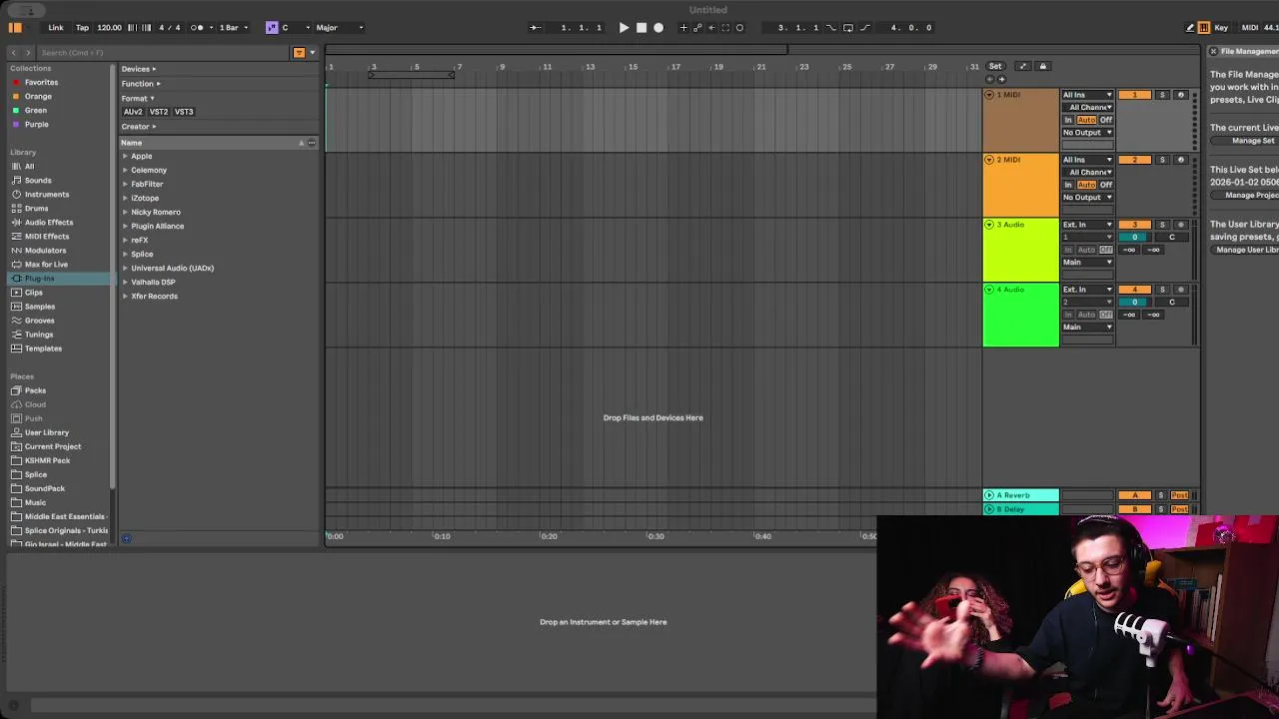Click the Set locator button
The height and width of the screenshot is (719, 1279).
click(995, 67)
